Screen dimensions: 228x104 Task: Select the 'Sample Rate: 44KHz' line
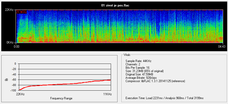[x=138, y=61]
